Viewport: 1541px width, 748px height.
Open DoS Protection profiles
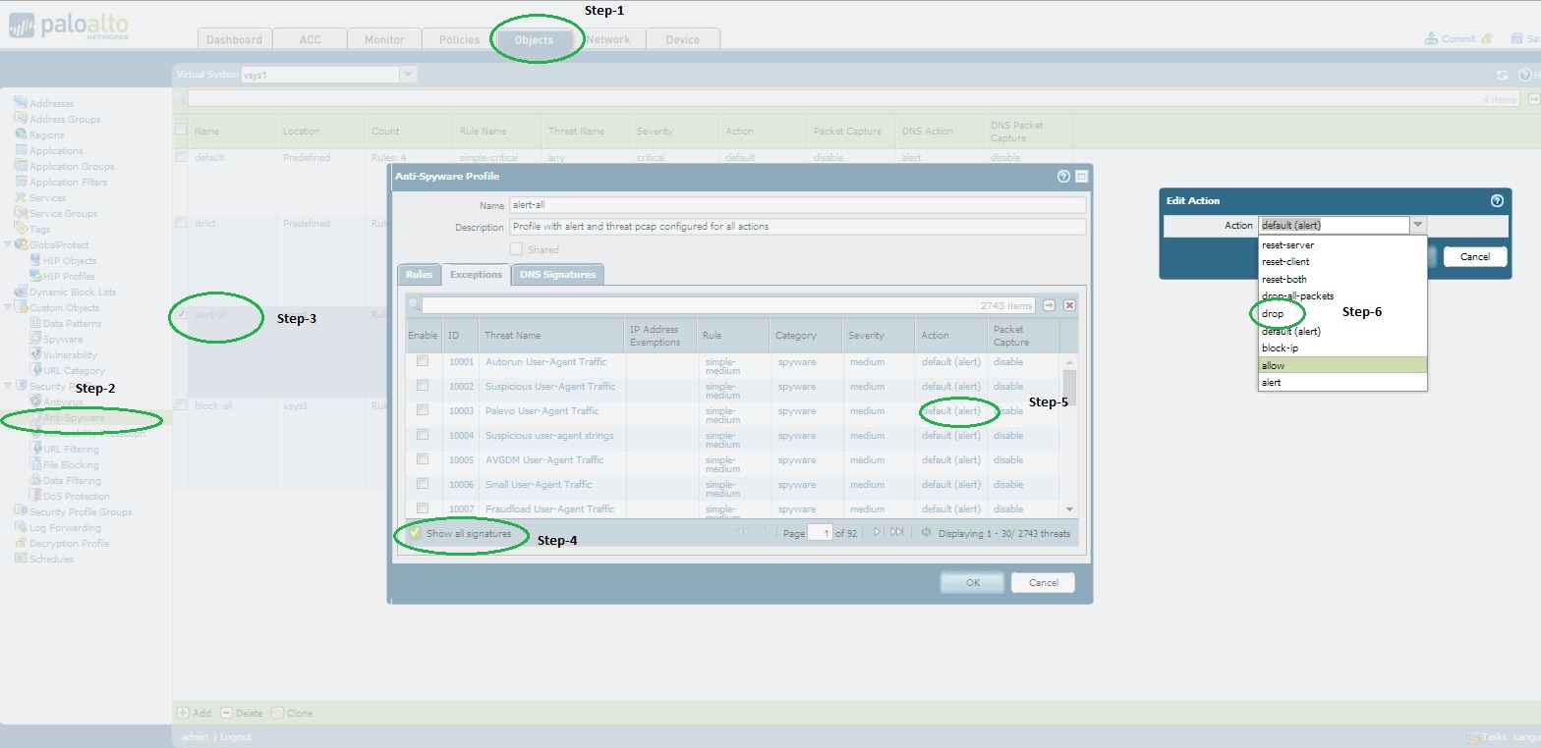point(77,496)
